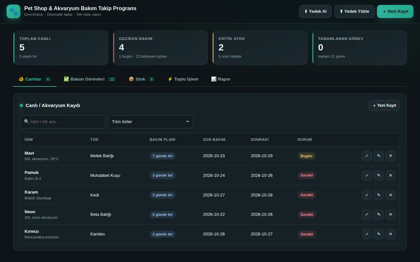Click the 7 günde bir plan badge

(x=162, y=156)
